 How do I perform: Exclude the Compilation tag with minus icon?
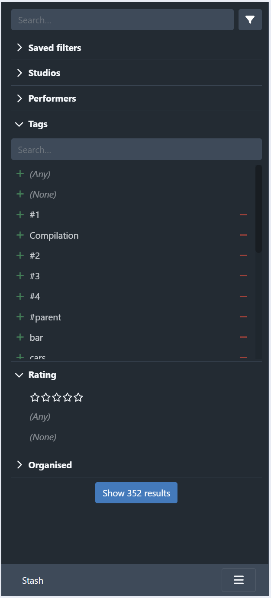243,235
